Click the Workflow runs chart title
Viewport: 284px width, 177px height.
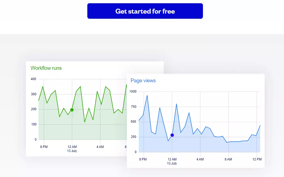pos(46,68)
